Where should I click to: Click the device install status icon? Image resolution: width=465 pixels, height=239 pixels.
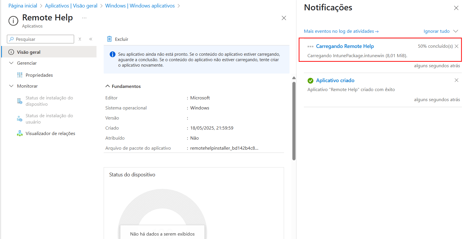tap(20, 101)
